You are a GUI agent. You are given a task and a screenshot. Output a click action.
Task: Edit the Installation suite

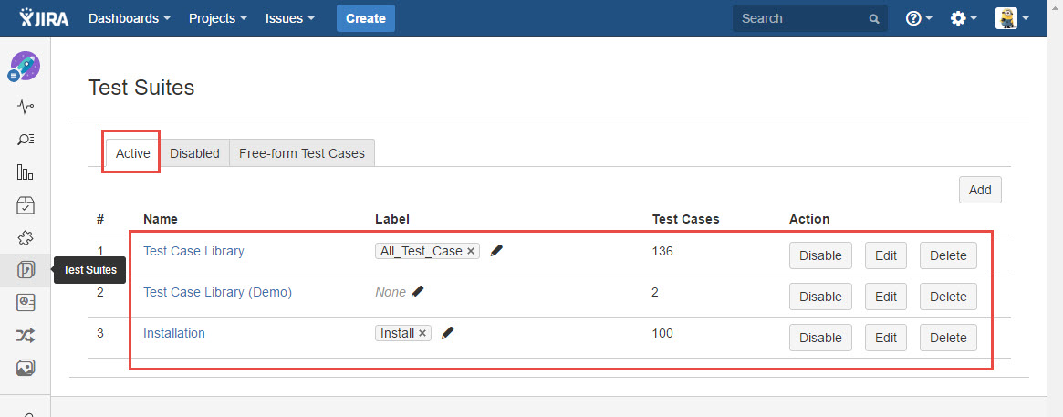(x=885, y=337)
